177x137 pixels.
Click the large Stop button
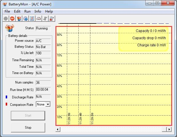coord(28,128)
